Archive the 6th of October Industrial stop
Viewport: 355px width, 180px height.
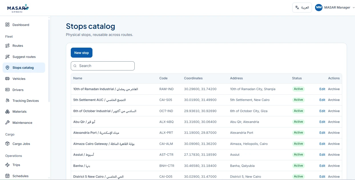334,111
